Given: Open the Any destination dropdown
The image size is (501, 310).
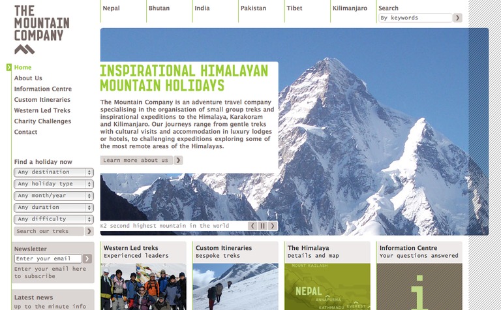Looking at the screenshot, I should coord(53,172).
